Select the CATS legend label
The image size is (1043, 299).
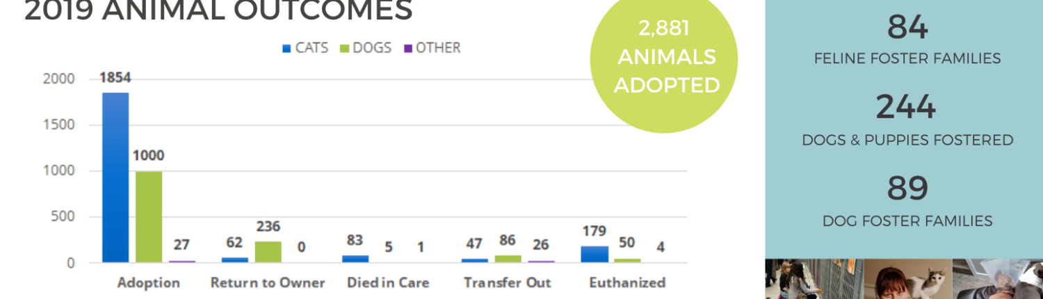tap(312, 48)
